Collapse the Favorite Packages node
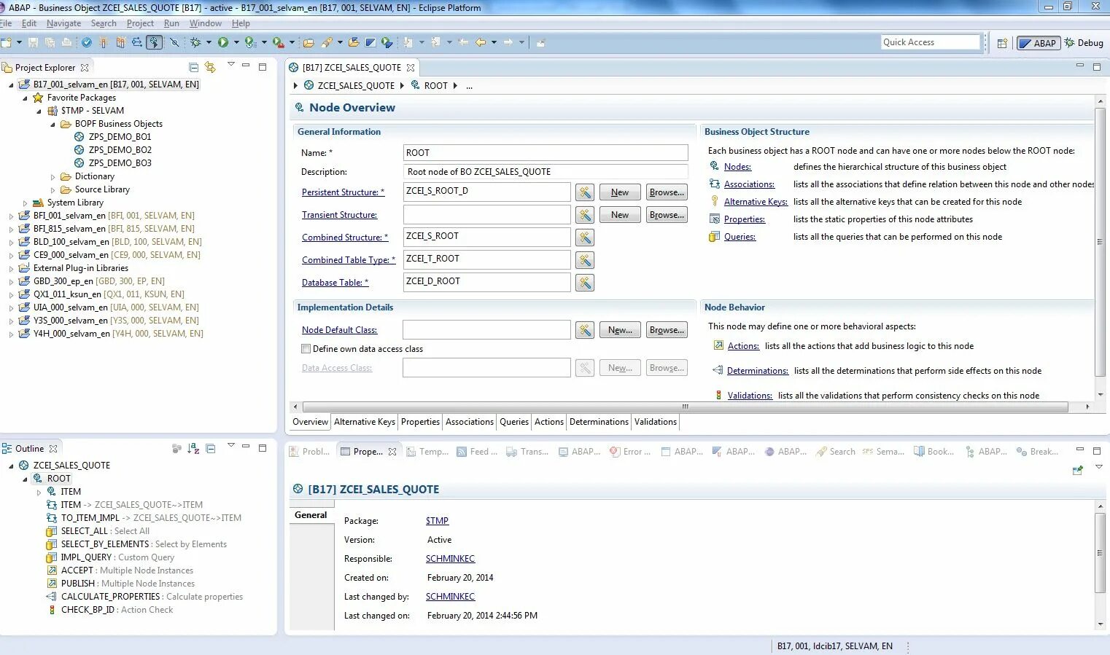Screen dimensions: 1110x655 (x=25, y=98)
